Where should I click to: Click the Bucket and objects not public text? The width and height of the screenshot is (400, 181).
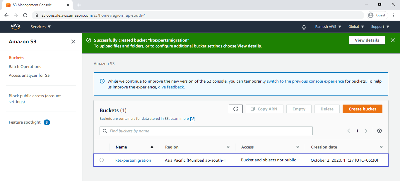pyautogui.click(x=268, y=160)
